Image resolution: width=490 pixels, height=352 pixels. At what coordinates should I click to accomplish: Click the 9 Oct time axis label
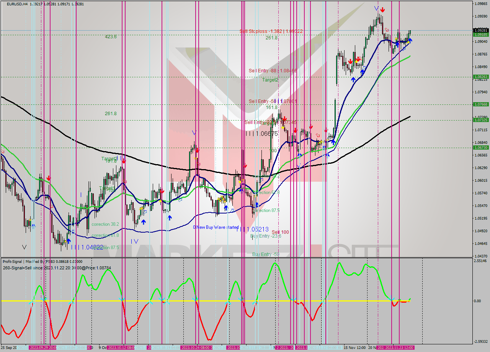point(103,348)
